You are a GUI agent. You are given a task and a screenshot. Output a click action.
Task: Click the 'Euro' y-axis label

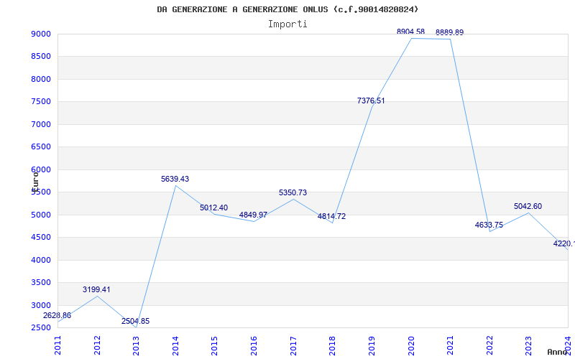click(35, 181)
